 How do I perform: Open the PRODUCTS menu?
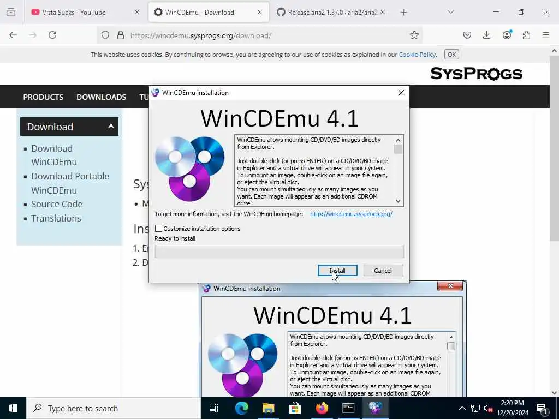point(43,97)
